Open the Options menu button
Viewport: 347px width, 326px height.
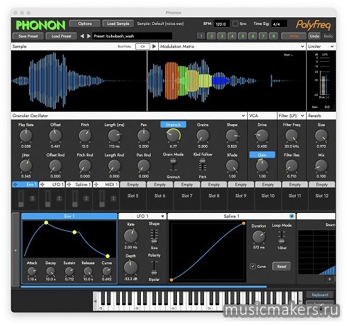(85, 24)
